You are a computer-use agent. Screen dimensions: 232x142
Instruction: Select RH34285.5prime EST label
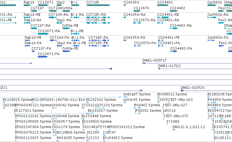tap(71, 138)
